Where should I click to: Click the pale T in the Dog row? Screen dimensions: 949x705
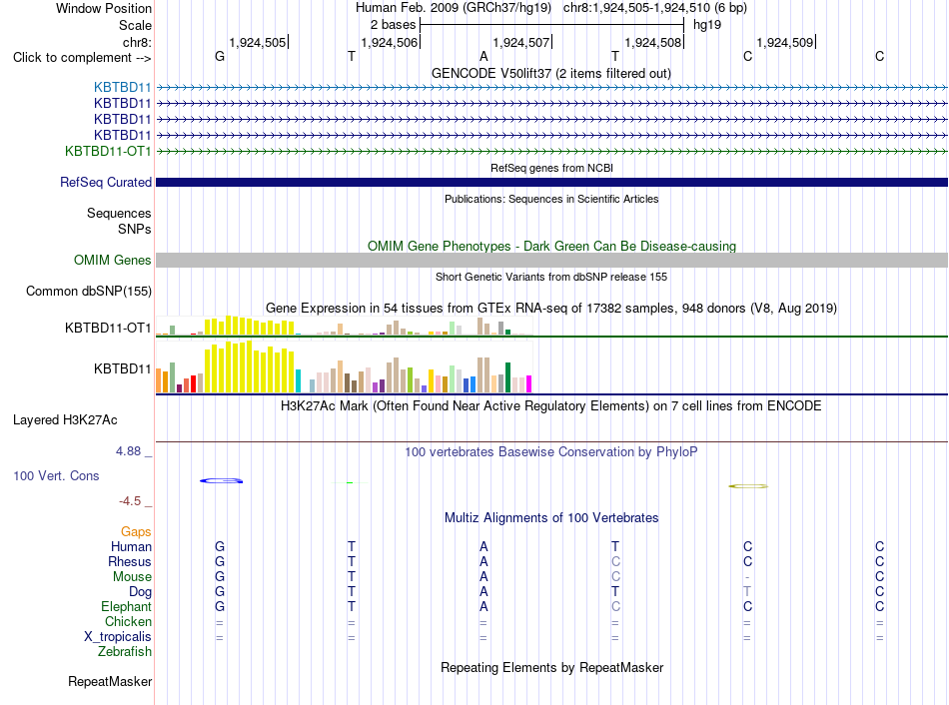coord(747,592)
